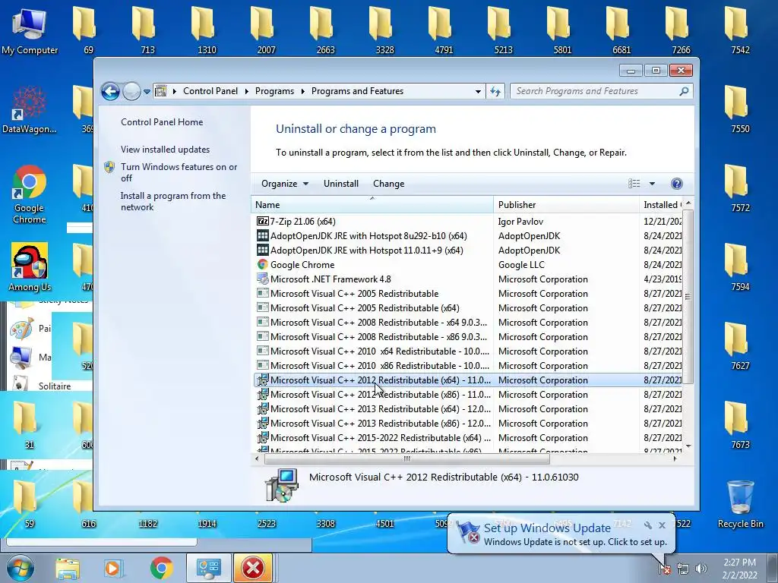Click the taskbar clock showing 2:27 PM
The width and height of the screenshot is (778, 583).
click(739, 569)
